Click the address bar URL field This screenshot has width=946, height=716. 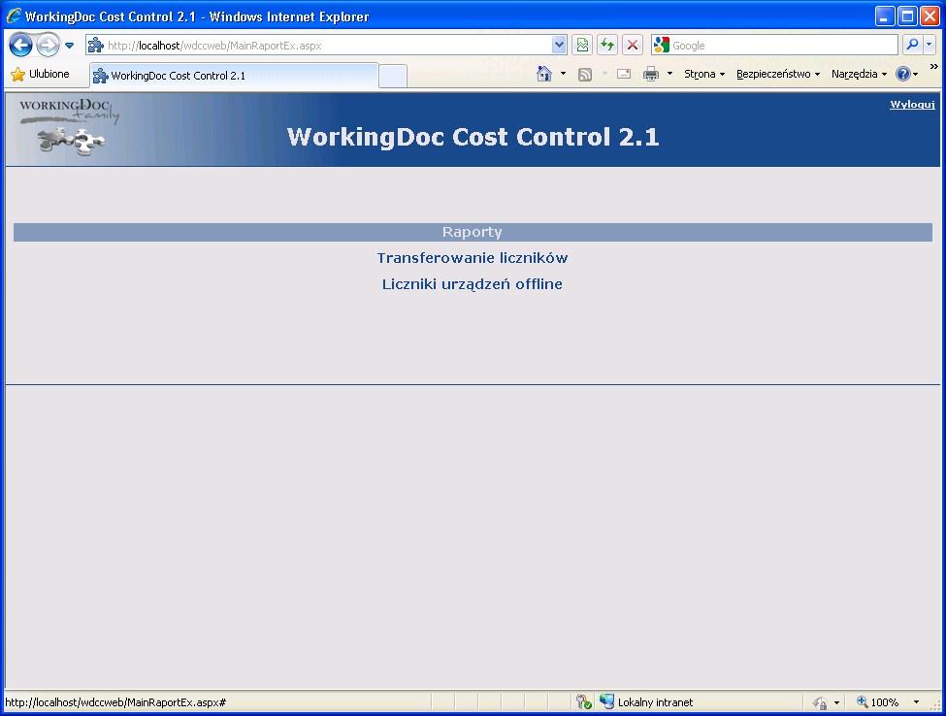click(x=318, y=46)
